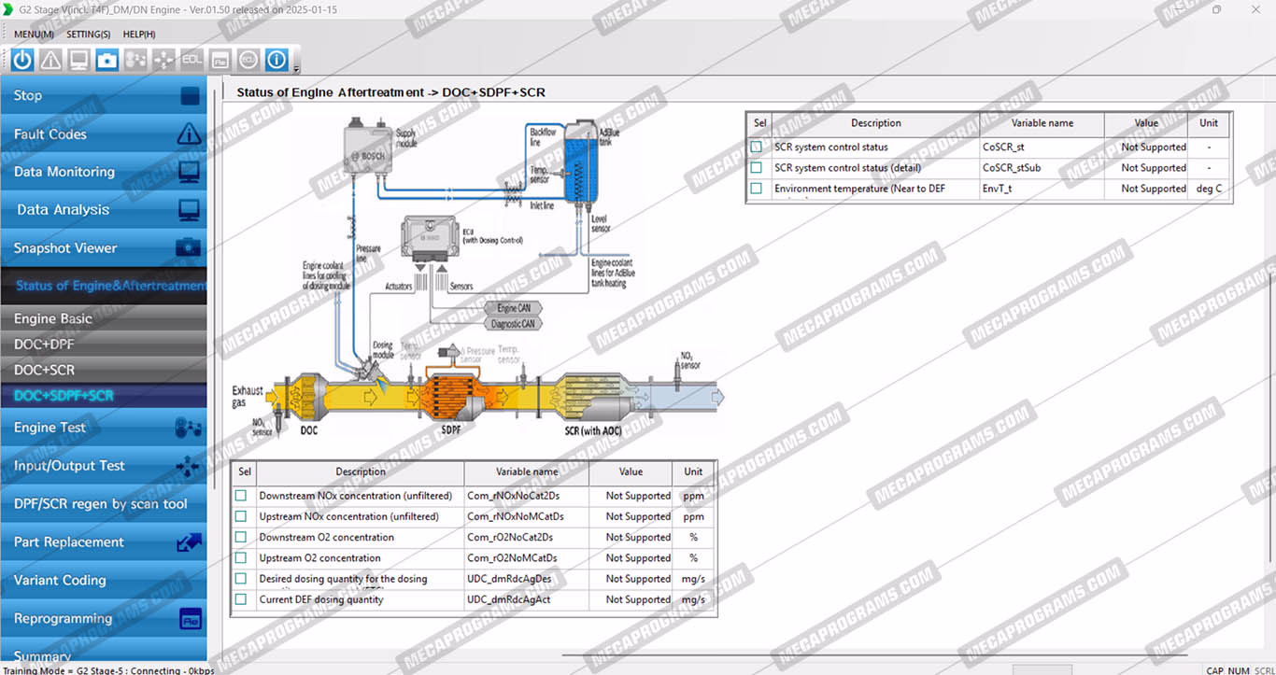Click the input/output test arrows toolbar icon
1276x675 pixels.
(x=163, y=60)
